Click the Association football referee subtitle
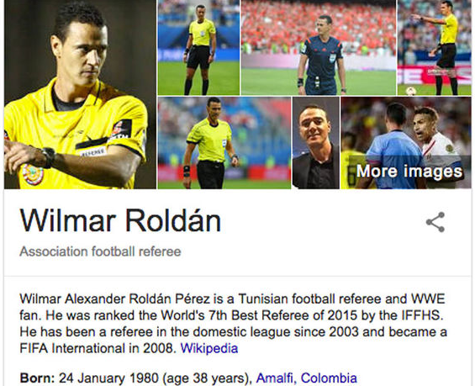 pyautogui.click(x=100, y=251)
